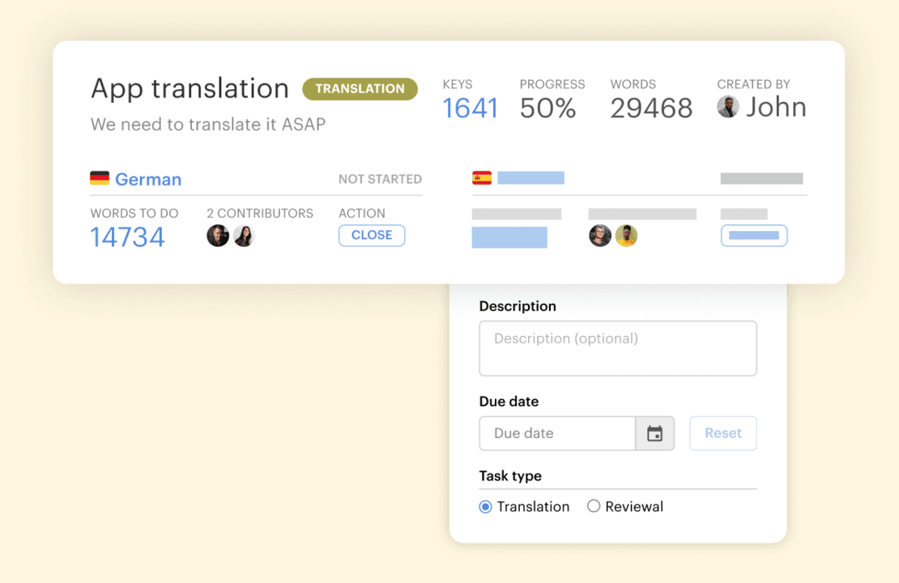
Task: Open the German language link
Action: tap(147, 180)
